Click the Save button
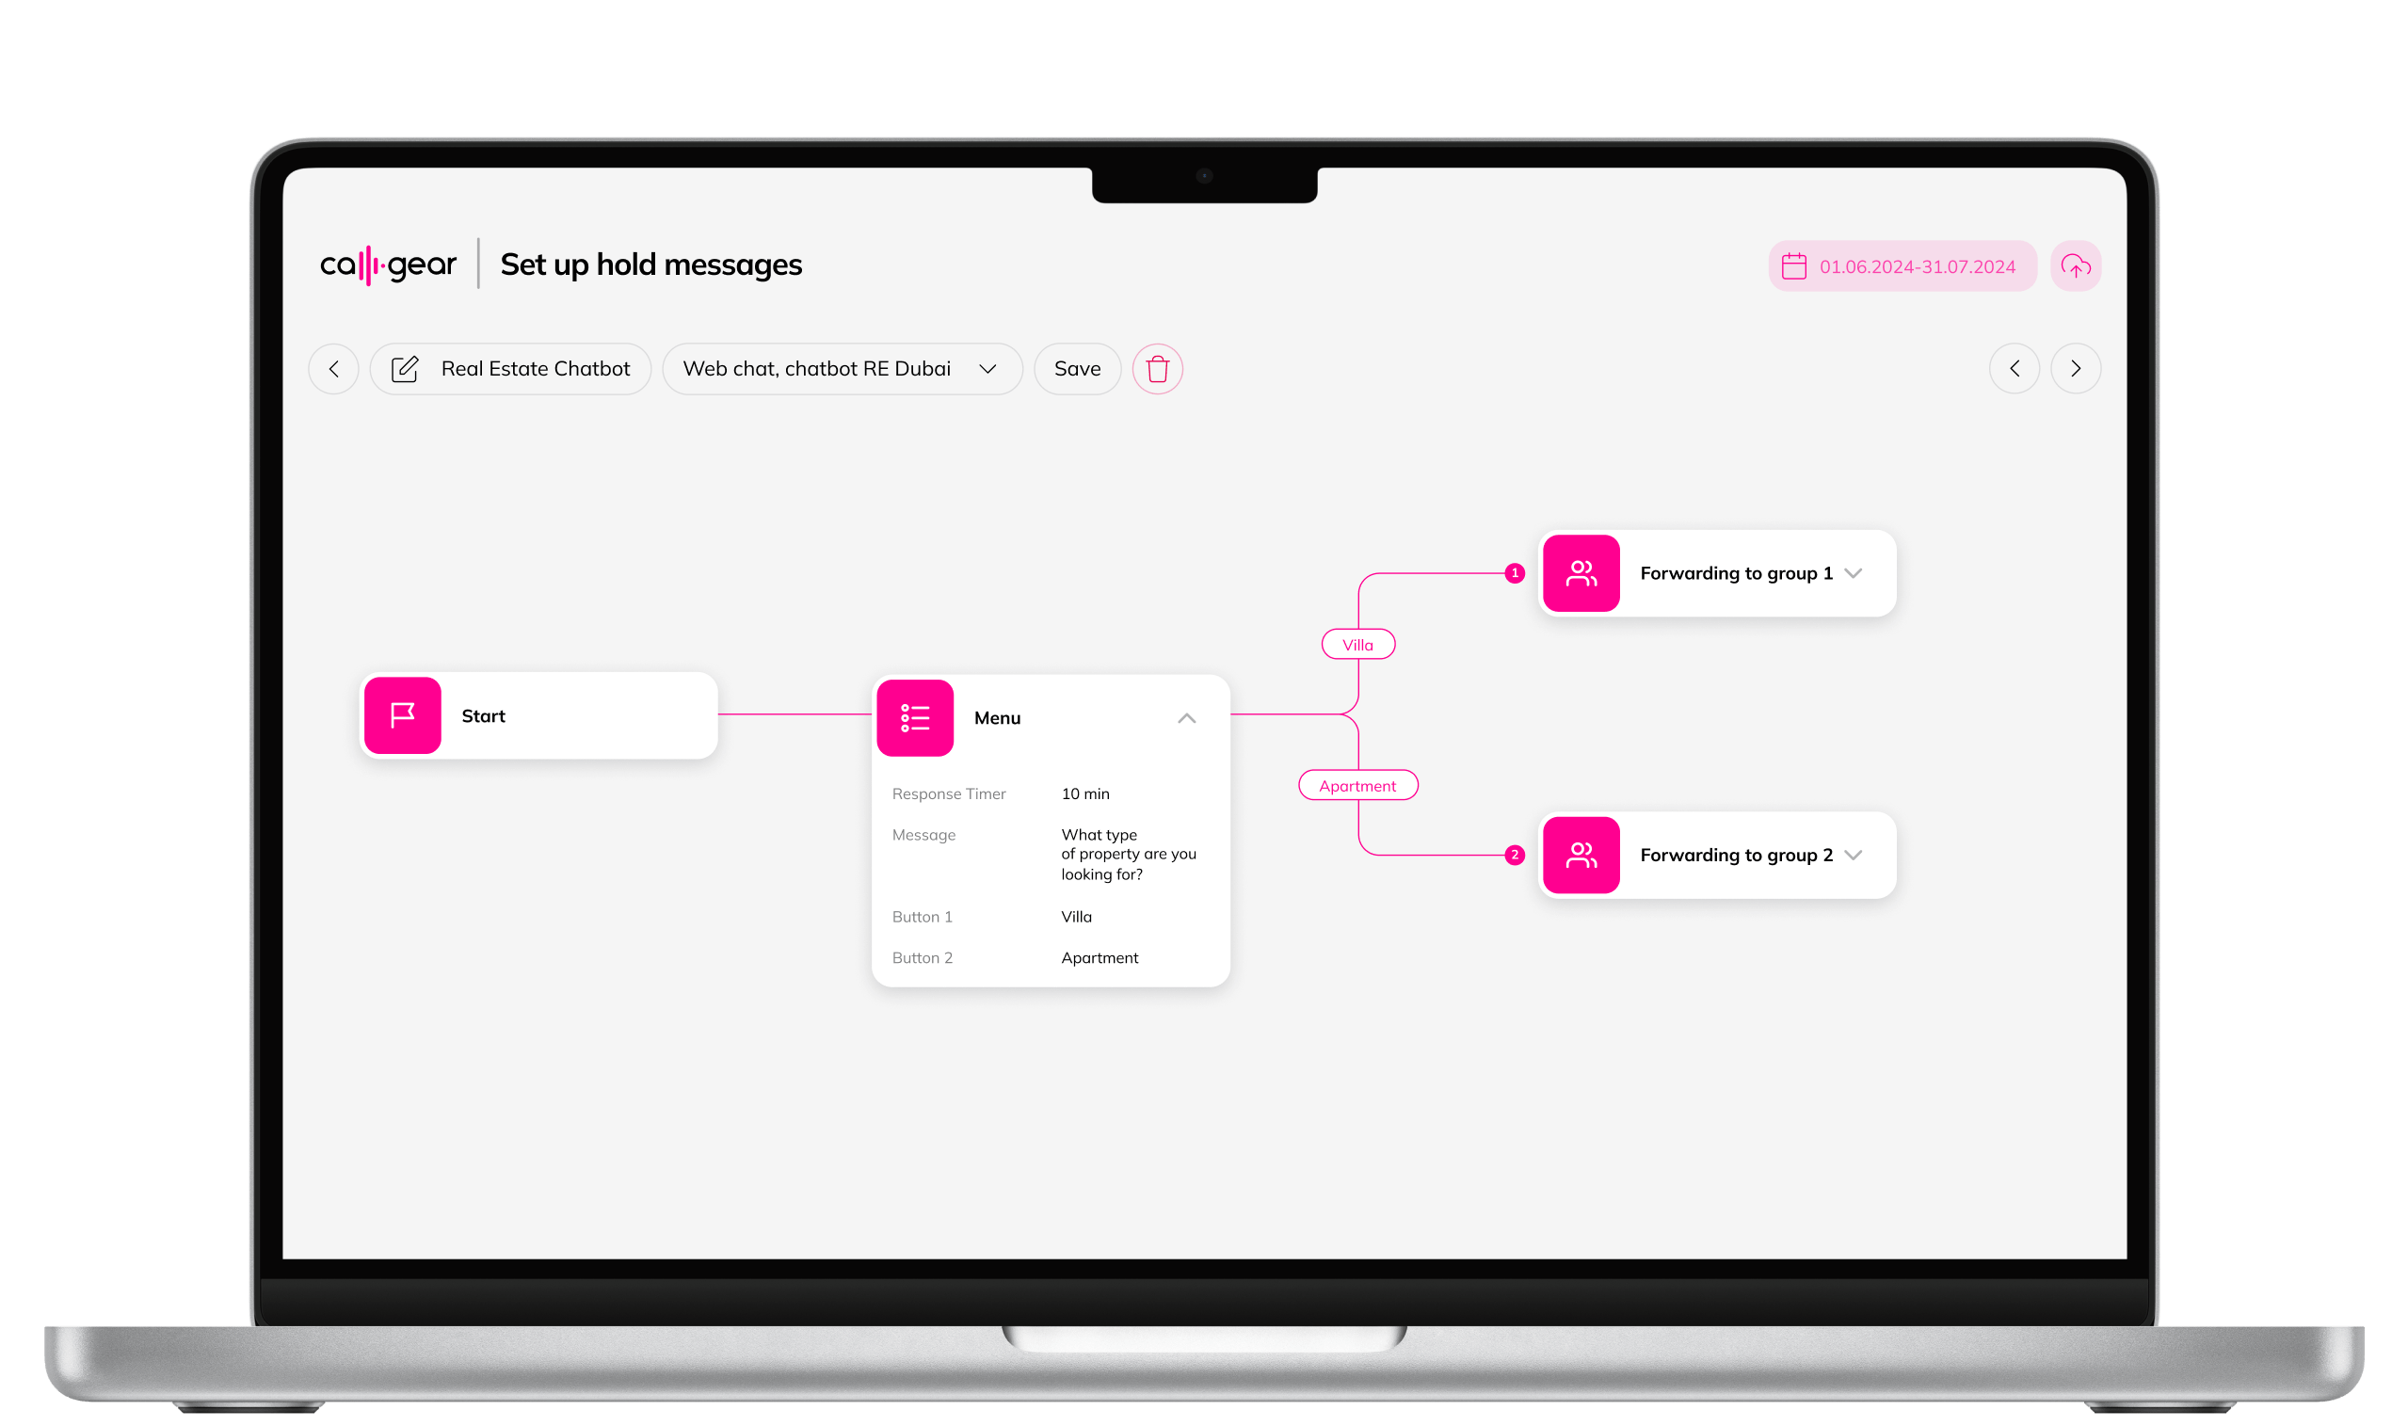The height and width of the screenshot is (1426, 2408). (1078, 368)
